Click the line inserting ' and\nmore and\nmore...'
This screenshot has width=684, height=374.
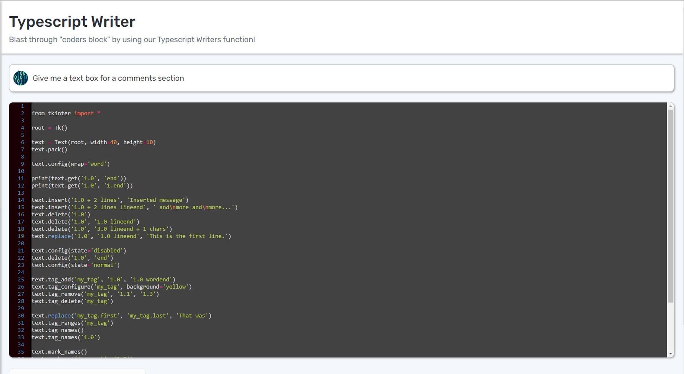click(x=134, y=207)
